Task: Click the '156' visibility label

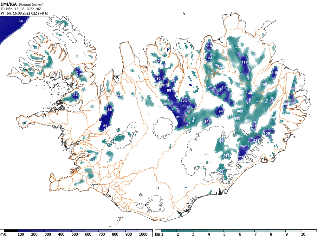Action: (x=267, y=133)
